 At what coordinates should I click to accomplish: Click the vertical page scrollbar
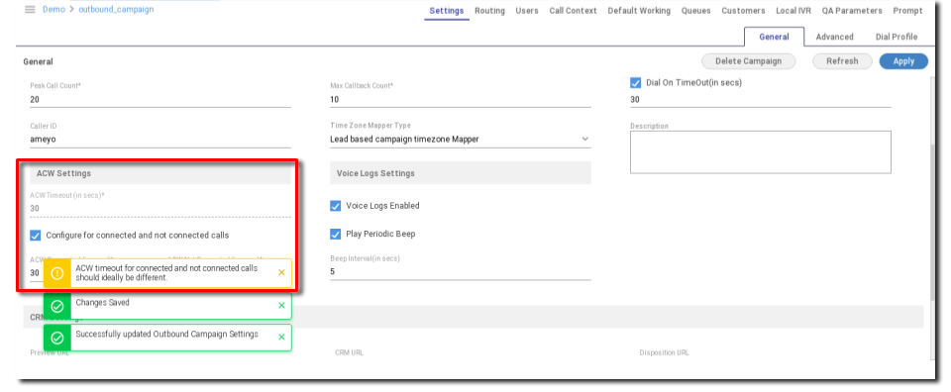(933, 223)
